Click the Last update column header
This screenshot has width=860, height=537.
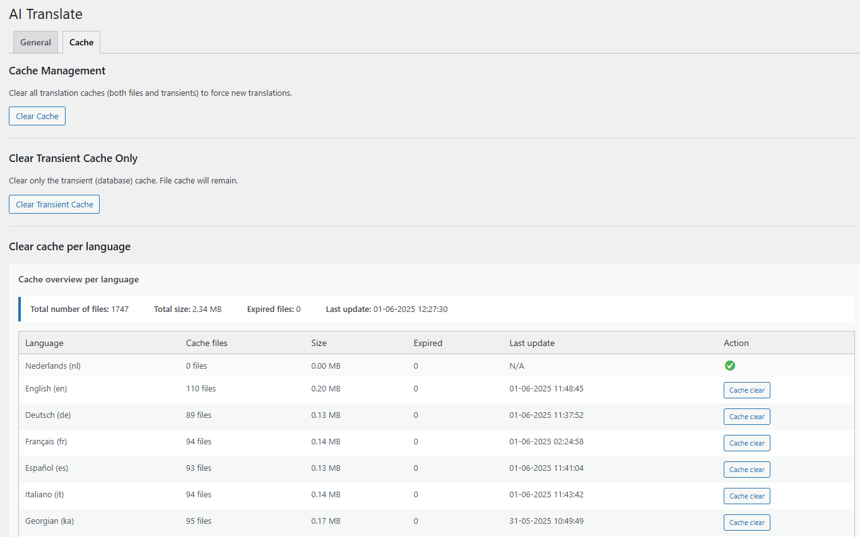(532, 343)
